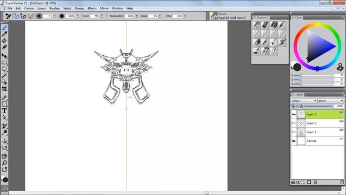Screen dimensions: 346x195
Task: Adjust the layer opacity slider
Action: 318,106
